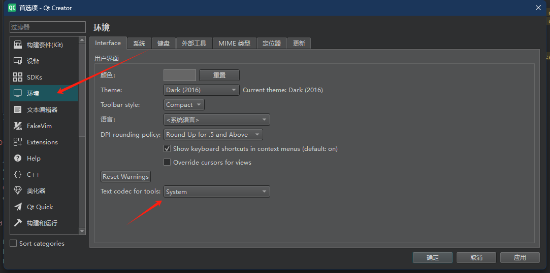
Task: Click the FakeVim icon
Action: point(18,126)
